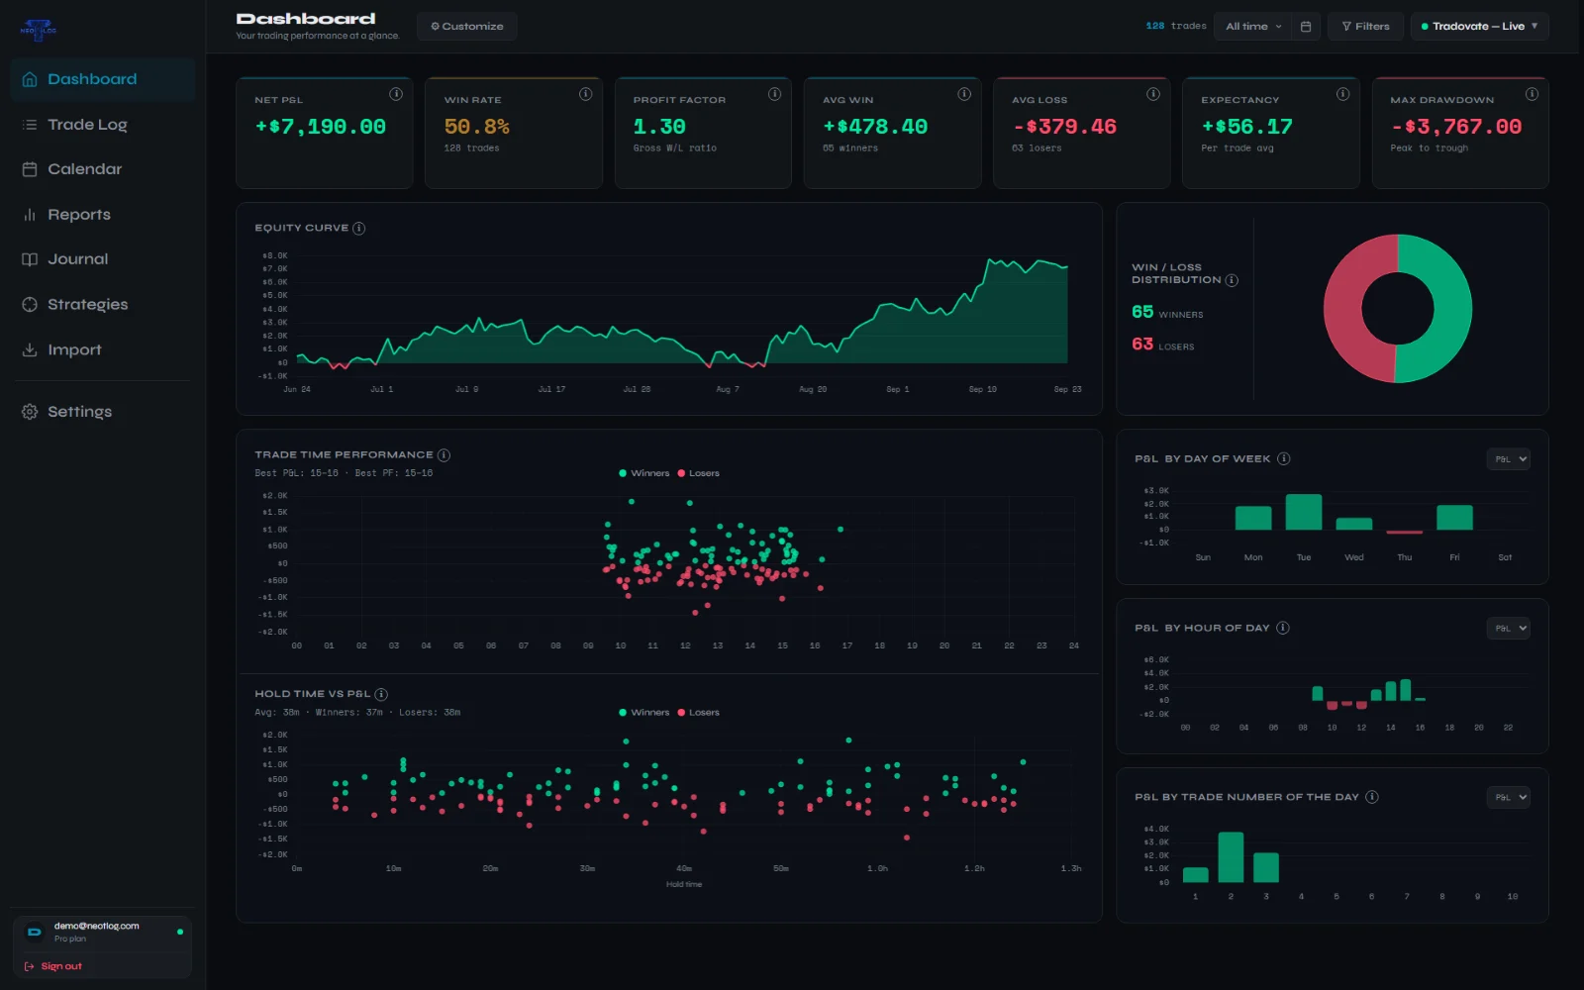The width and height of the screenshot is (1584, 990).
Task: Click the Equity Curve info icon
Action: point(358,229)
